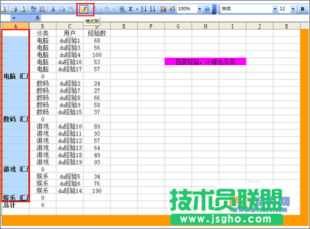The width and height of the screenshot is (310, 229).
Task: Click the magenta 百度经验：小猪也无奈 cell
Action: 205,62
